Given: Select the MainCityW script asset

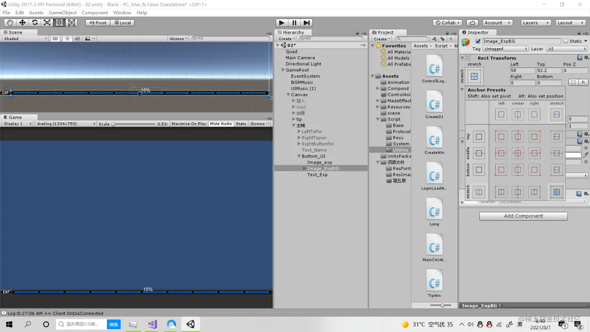Looking at the screenshot, I should [434, 248].
